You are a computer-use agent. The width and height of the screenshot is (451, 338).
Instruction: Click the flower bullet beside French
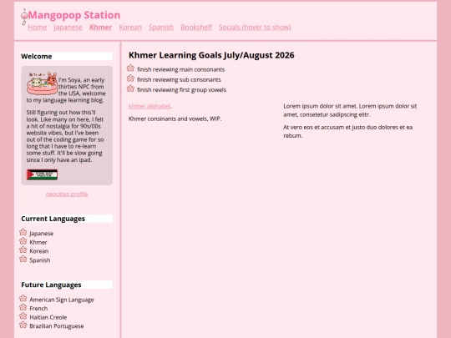[23, 307]
